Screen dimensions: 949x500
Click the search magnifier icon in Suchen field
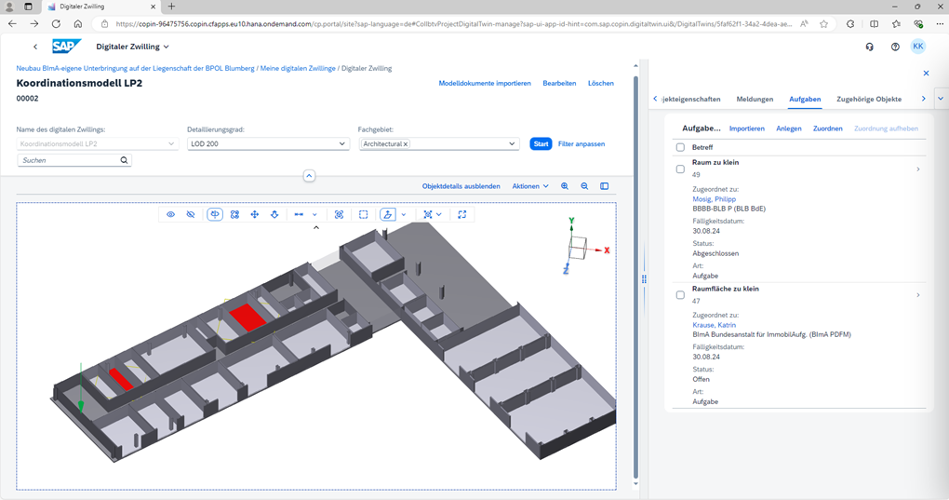124,160
